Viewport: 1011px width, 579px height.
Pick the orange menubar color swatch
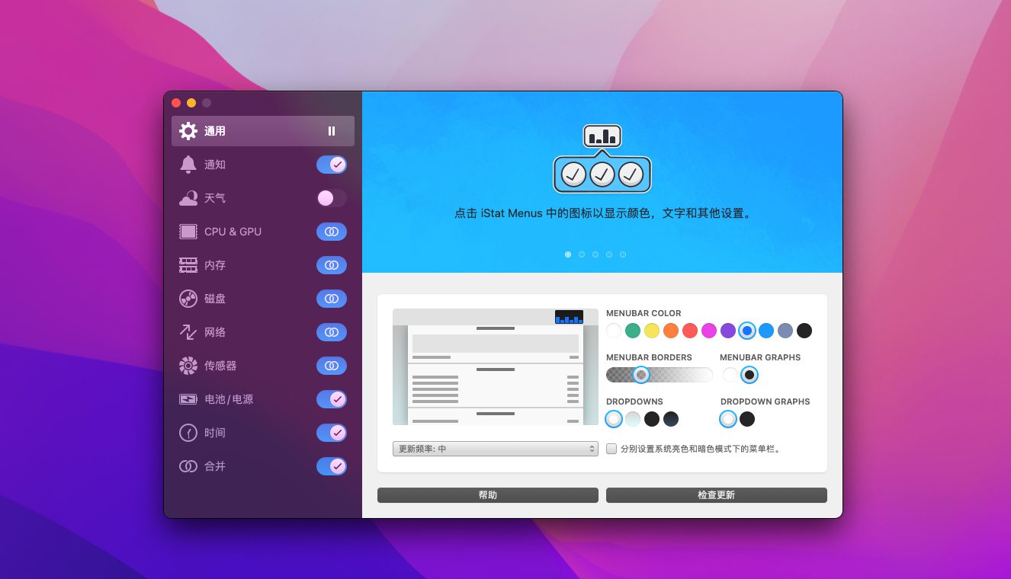671,331
